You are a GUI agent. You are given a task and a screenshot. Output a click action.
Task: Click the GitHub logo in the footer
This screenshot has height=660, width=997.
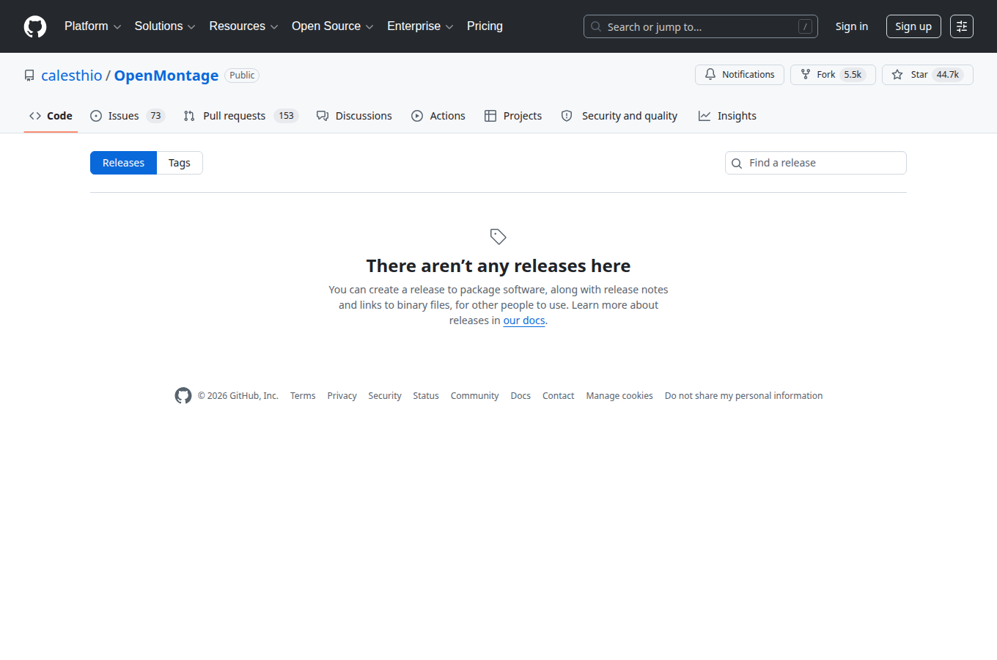tap(183, 395)
